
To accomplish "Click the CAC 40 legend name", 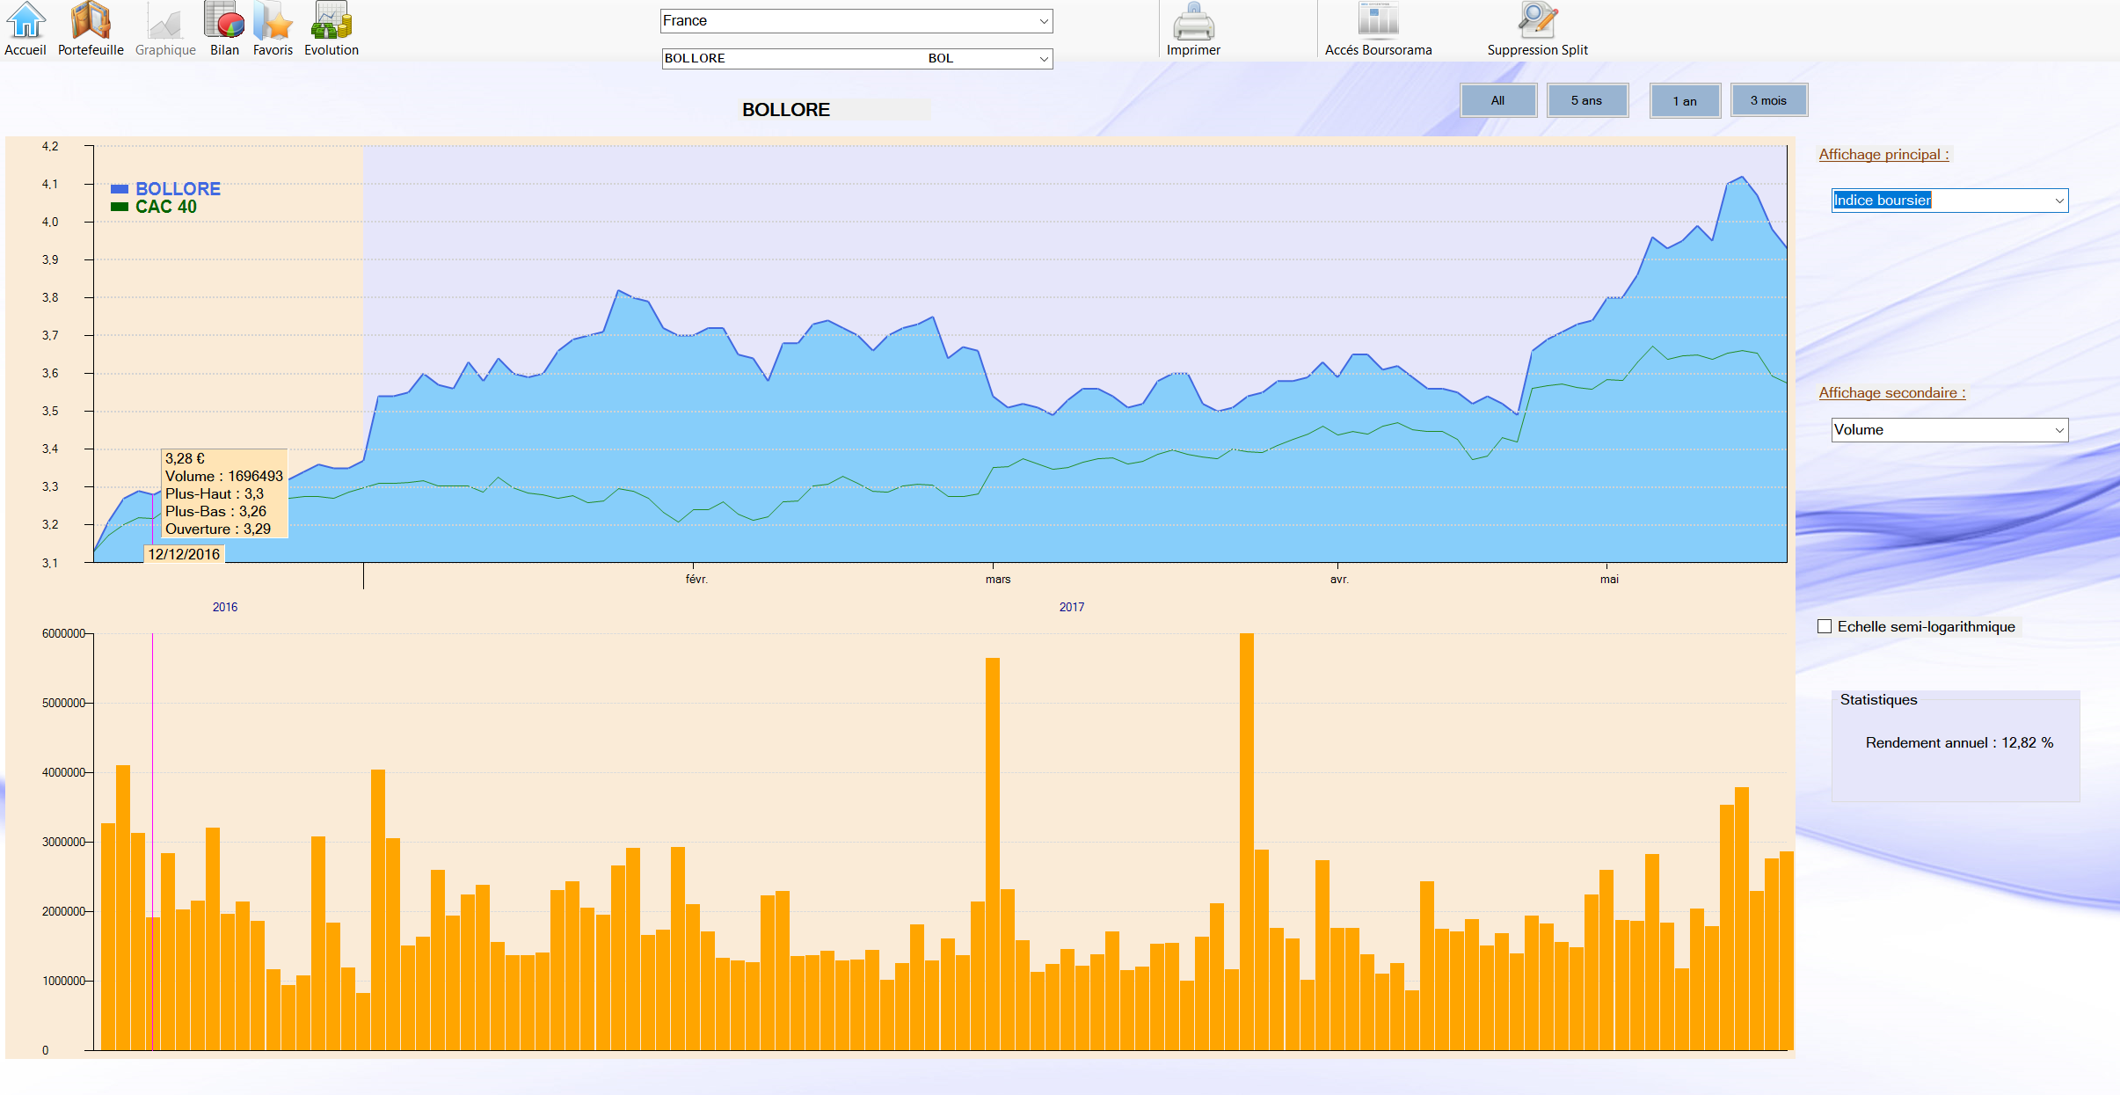I will 166,207.
